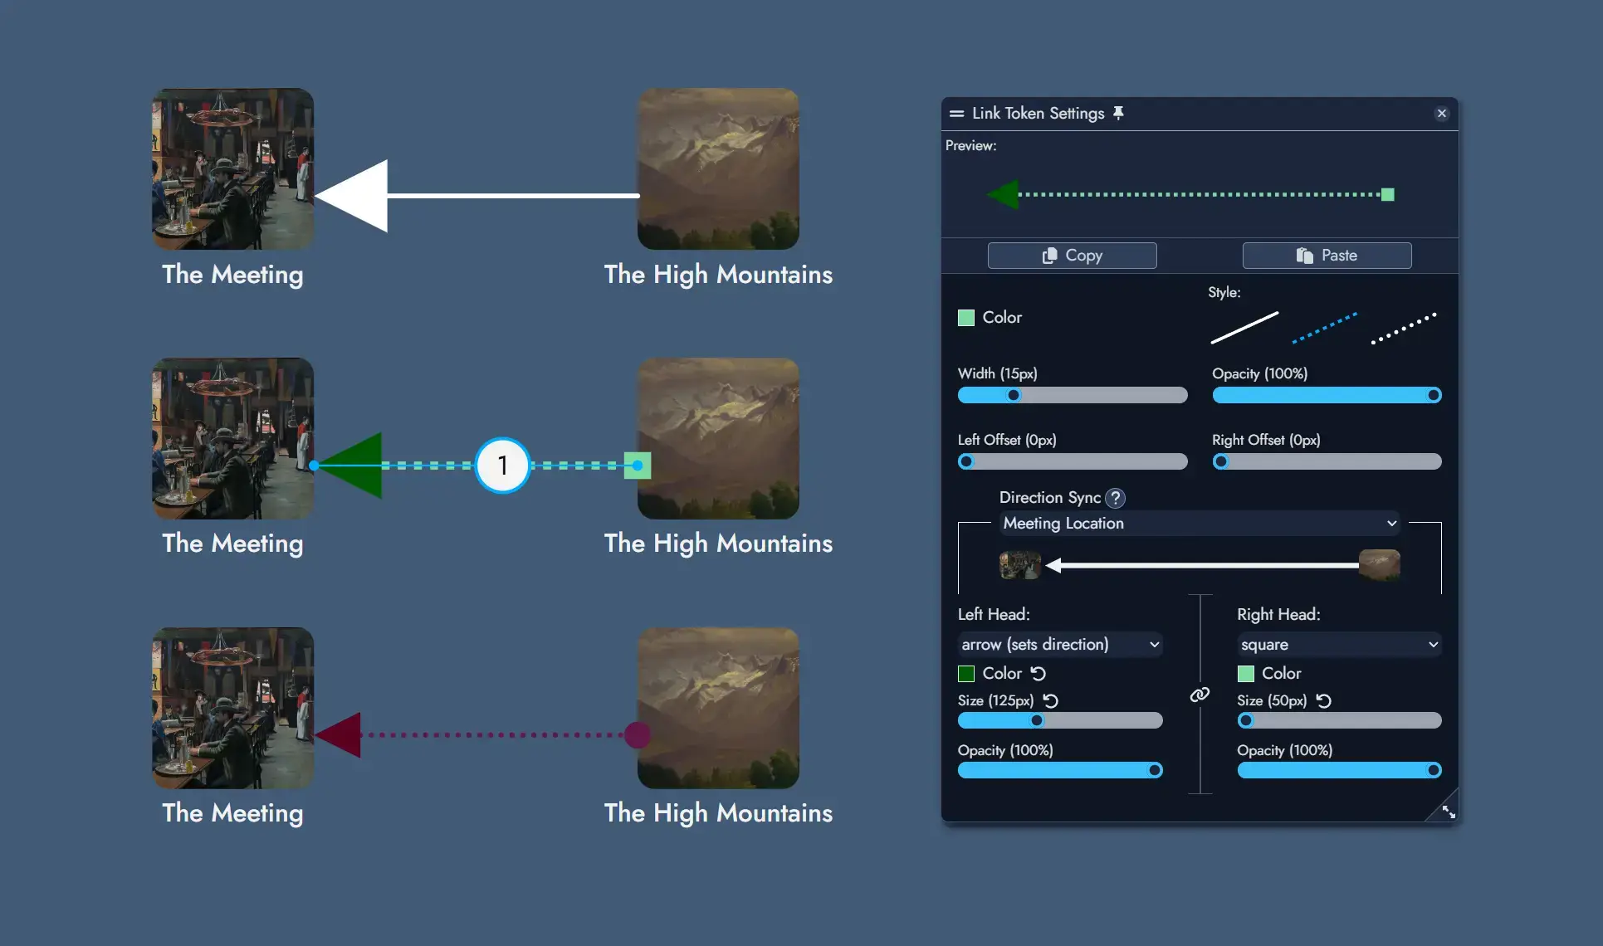Open the main link Color swatch

(966, 317)
